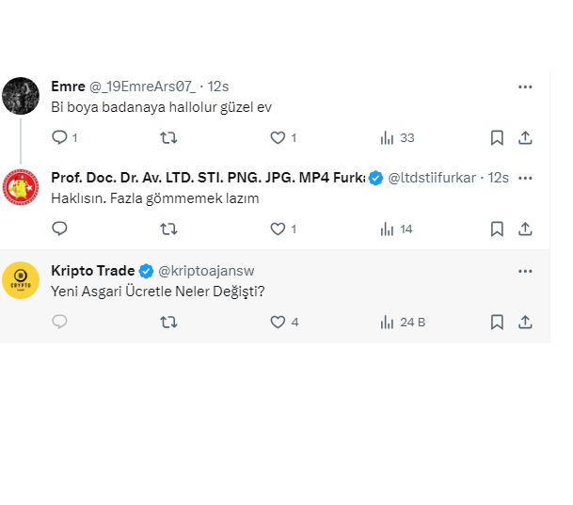Image resolution: width=573 pixels, height=505 pixels.
Task: View Kripto Trade tweet's 24 B views
Action: (403, 322)
